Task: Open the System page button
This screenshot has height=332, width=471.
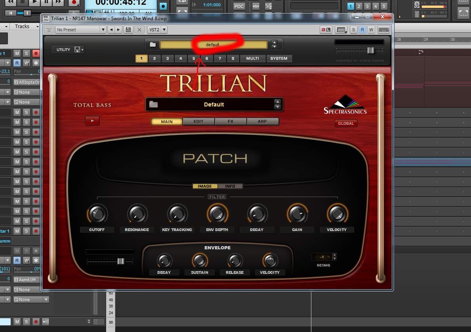Action: (279, 59)
